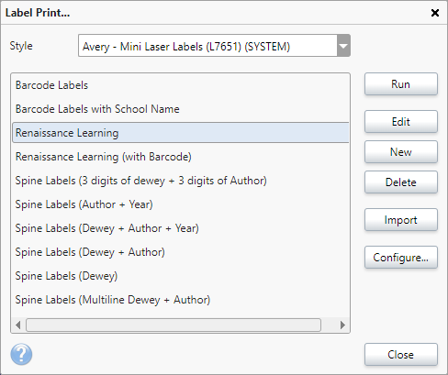The width and height of the screenshot is (448, 375).
Task: Select Spine Labels (Author + Year)
Action: coord(181,204)
